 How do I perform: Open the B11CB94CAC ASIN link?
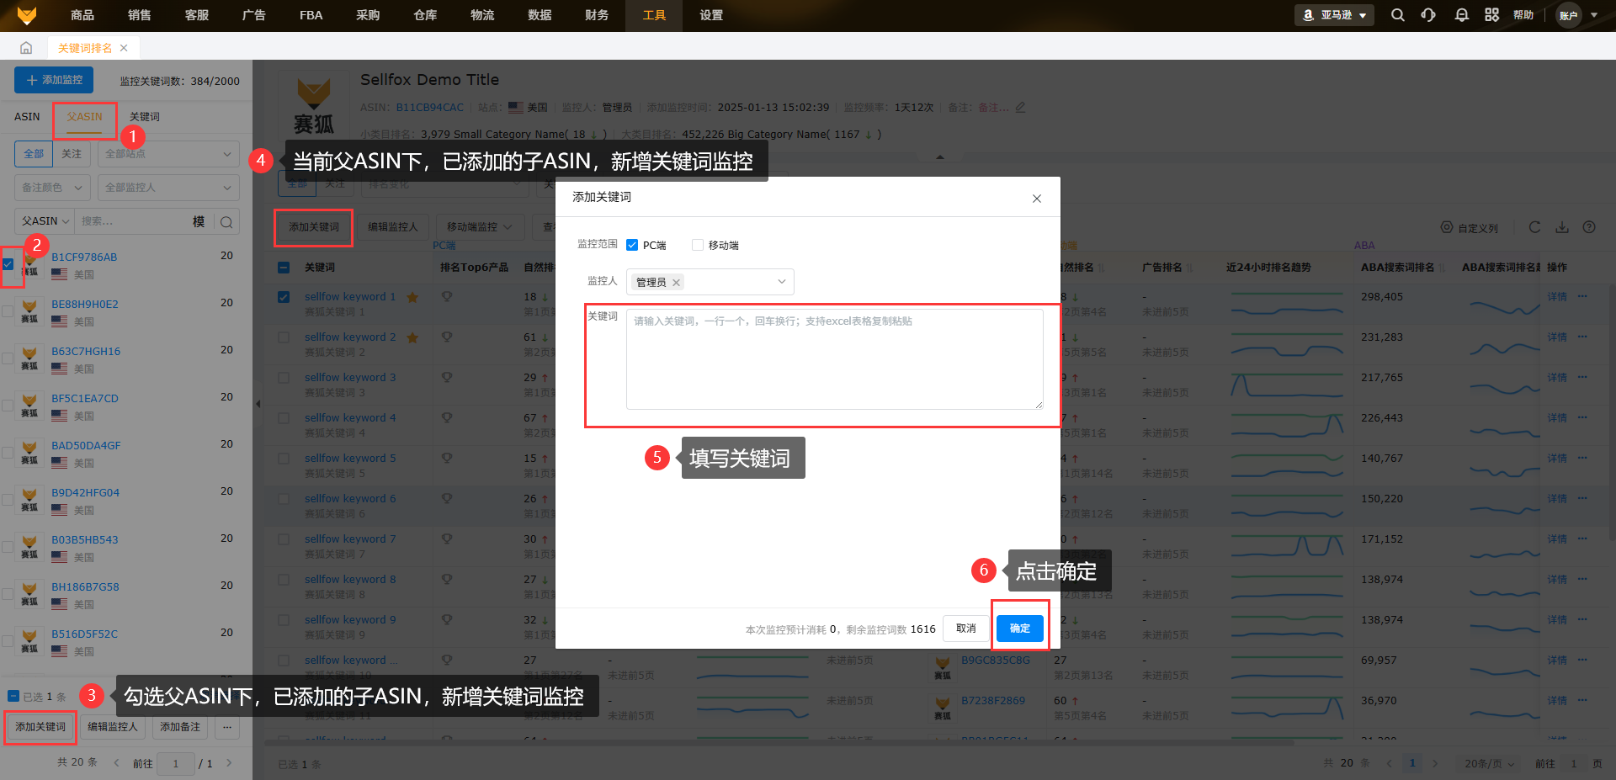[430, 108]
